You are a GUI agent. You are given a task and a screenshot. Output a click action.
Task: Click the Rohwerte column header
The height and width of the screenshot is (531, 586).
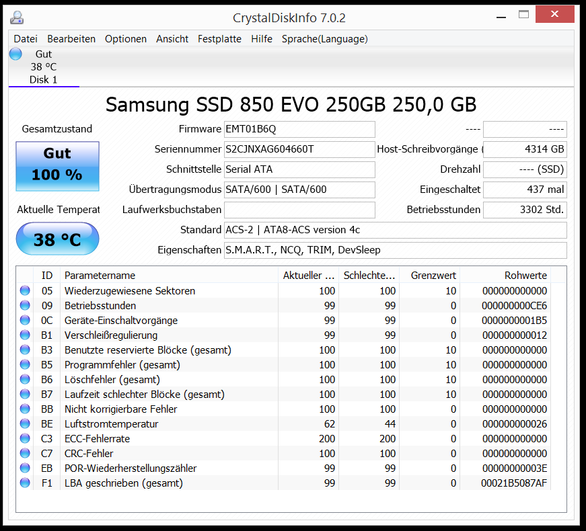505,275
